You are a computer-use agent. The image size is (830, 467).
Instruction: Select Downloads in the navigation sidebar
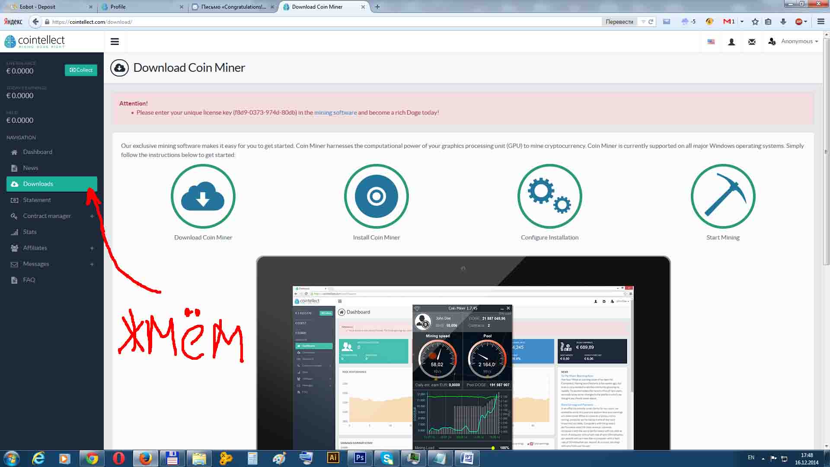pyautogui.click(x=52, y=184)
